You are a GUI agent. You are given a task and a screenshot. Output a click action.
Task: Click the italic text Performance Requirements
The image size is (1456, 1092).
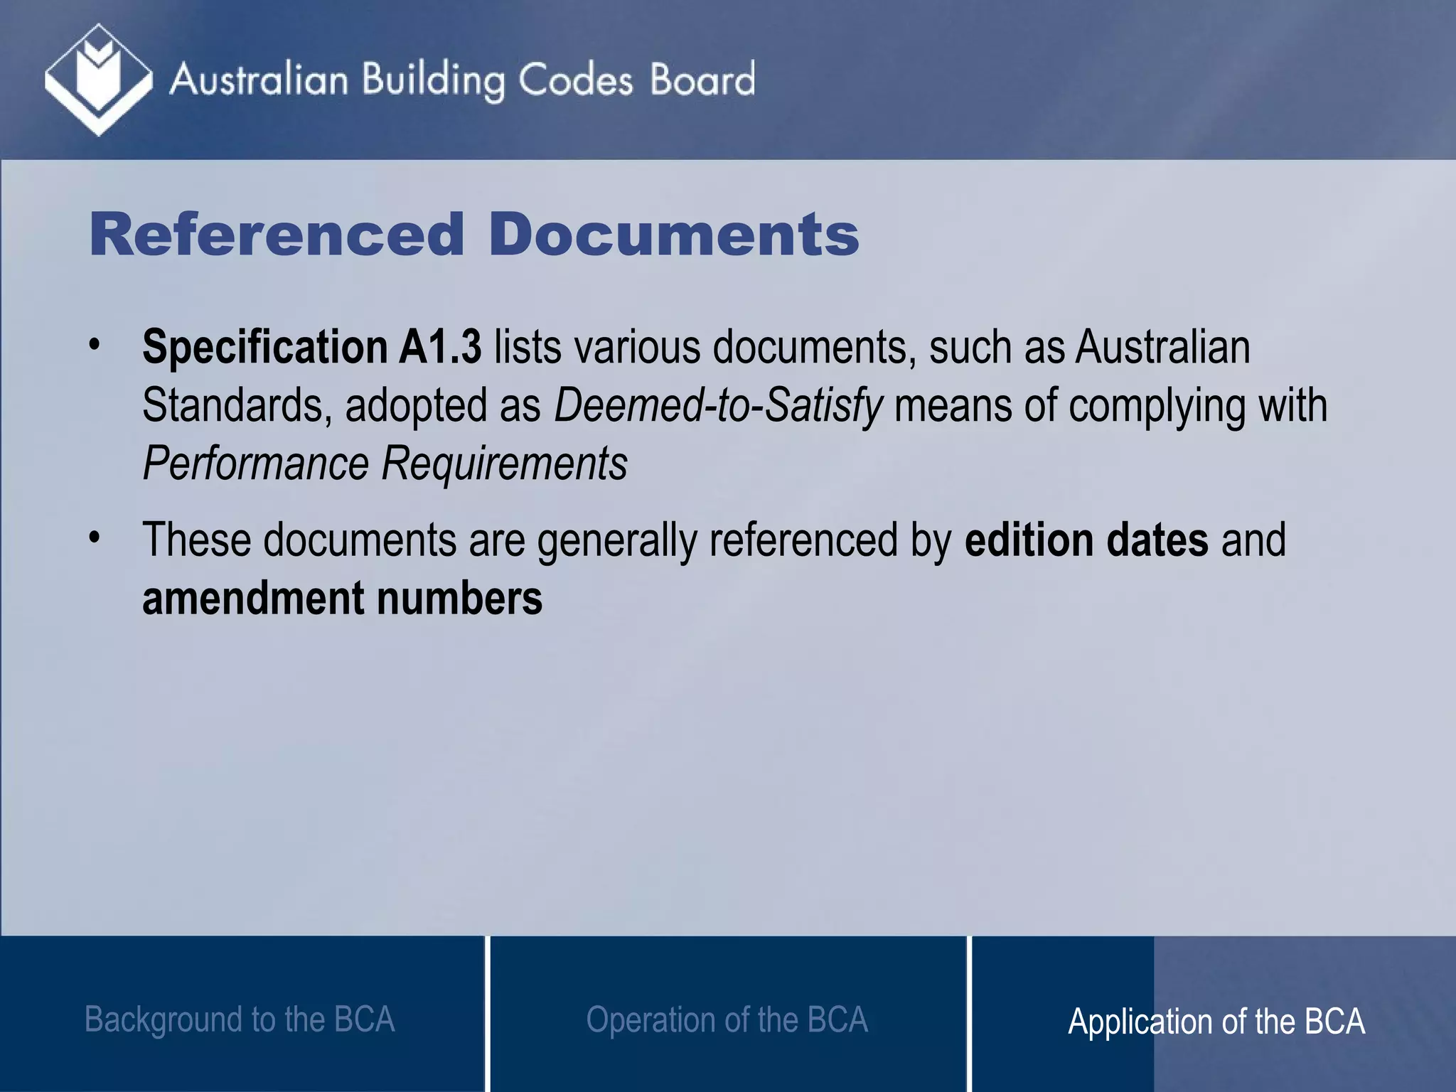click(385, 464)
